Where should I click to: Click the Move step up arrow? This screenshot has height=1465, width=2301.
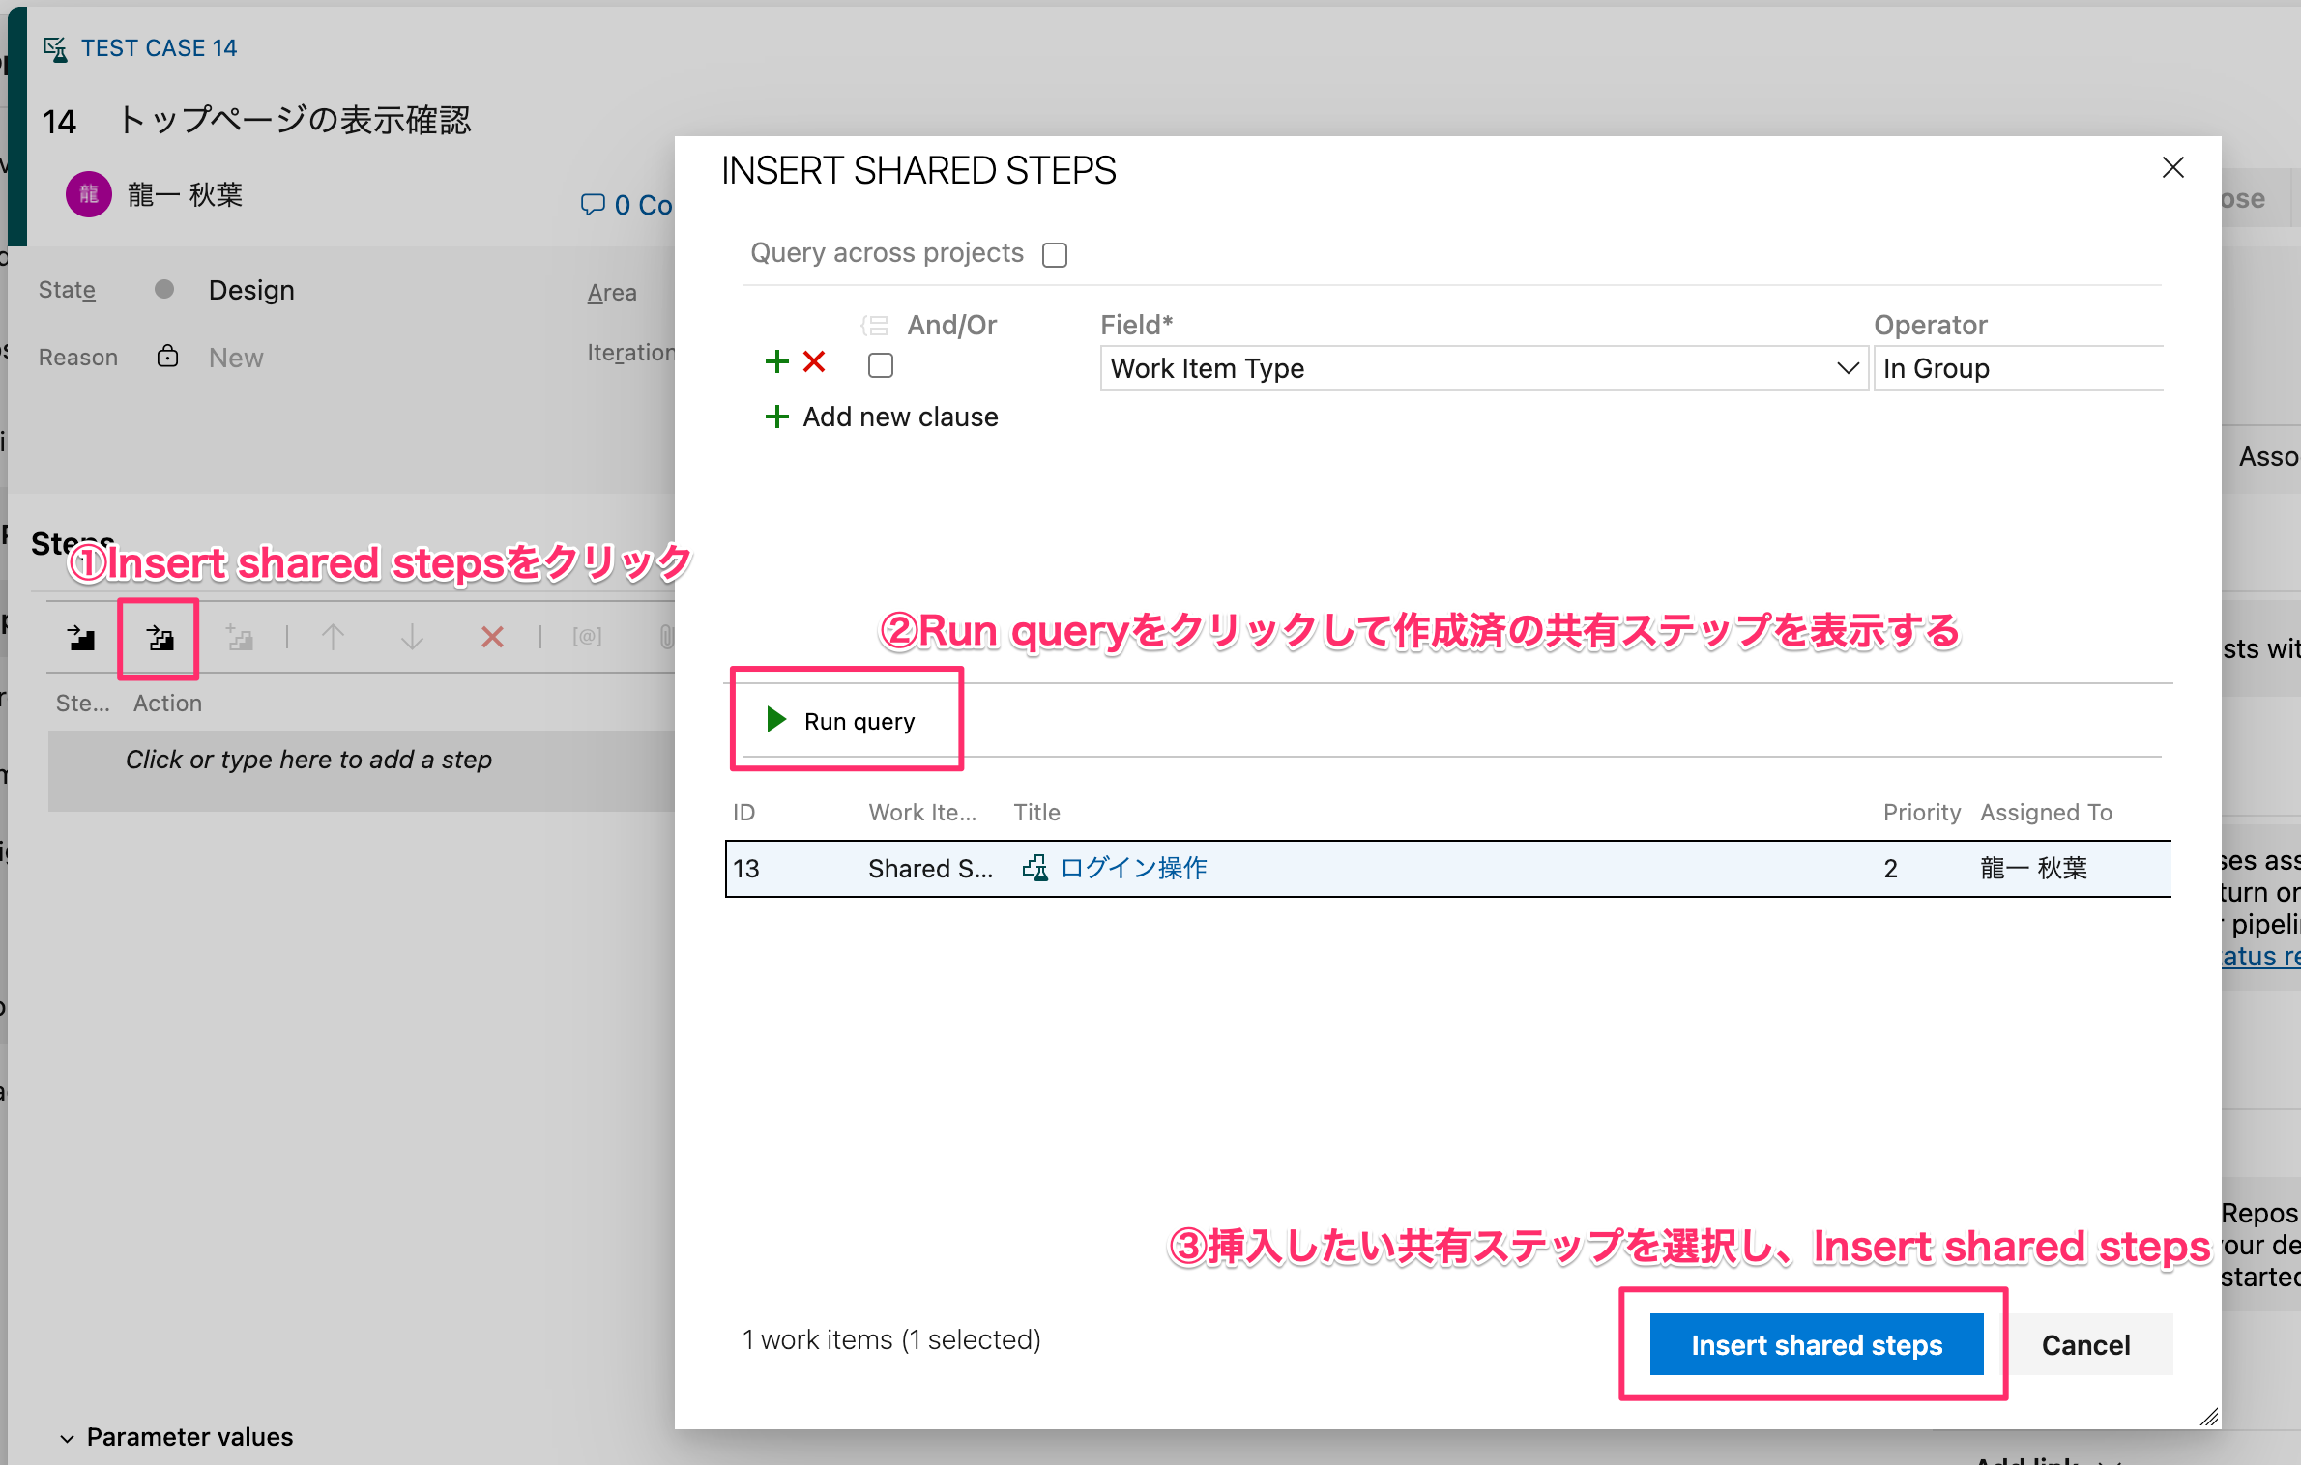(x=333, y=637)
